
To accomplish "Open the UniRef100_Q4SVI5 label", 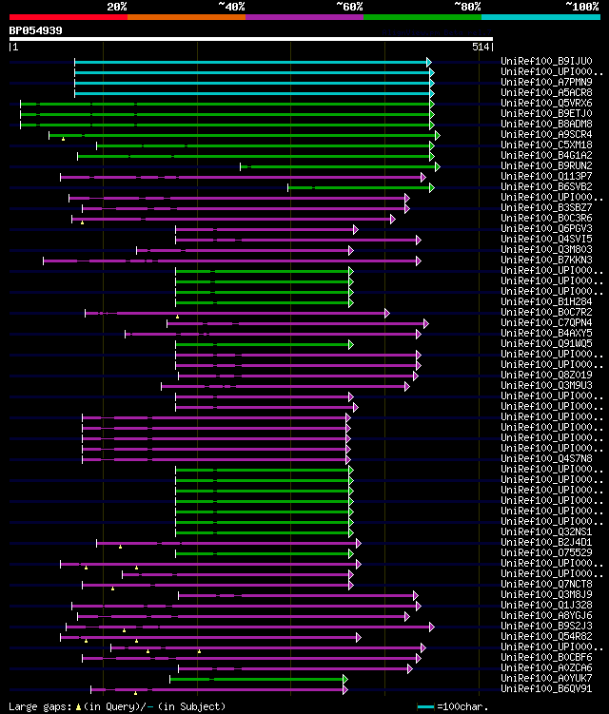I will click(546, 240).
